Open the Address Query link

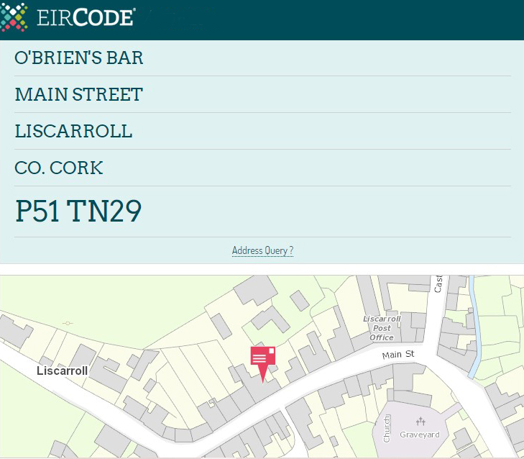point(262,250)
